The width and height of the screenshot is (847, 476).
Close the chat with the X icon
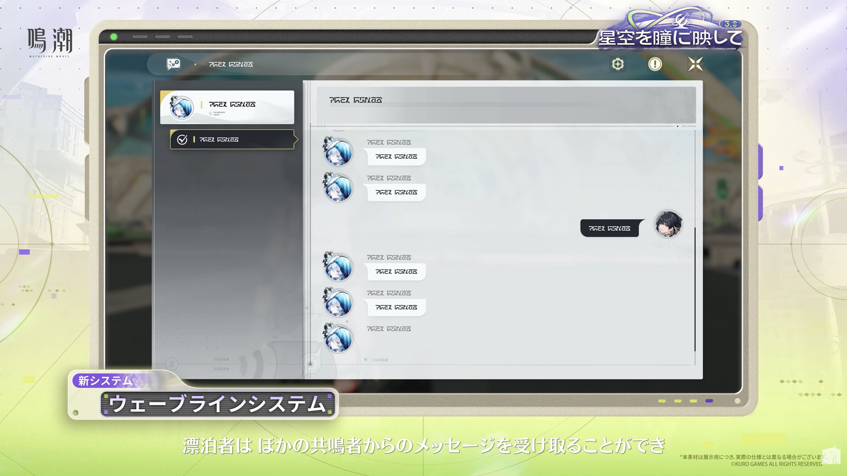coord(695,64)
